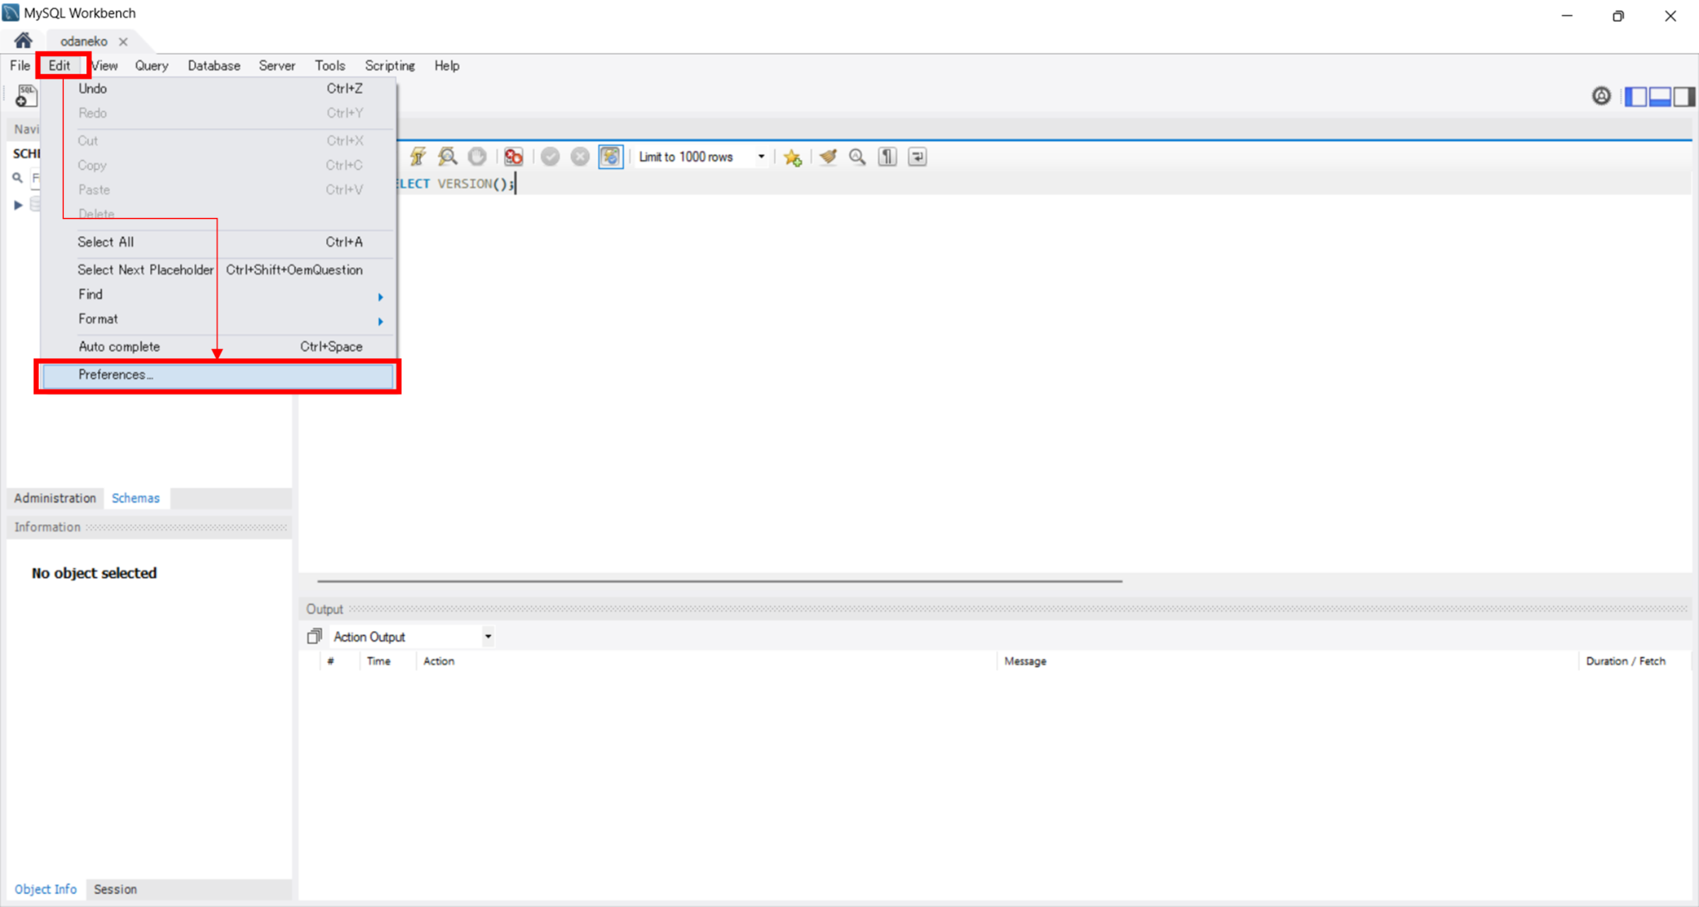The image size is (1699, 907).
Task: Show the secondary sidebar panel
Action: tap(1684, 96)
